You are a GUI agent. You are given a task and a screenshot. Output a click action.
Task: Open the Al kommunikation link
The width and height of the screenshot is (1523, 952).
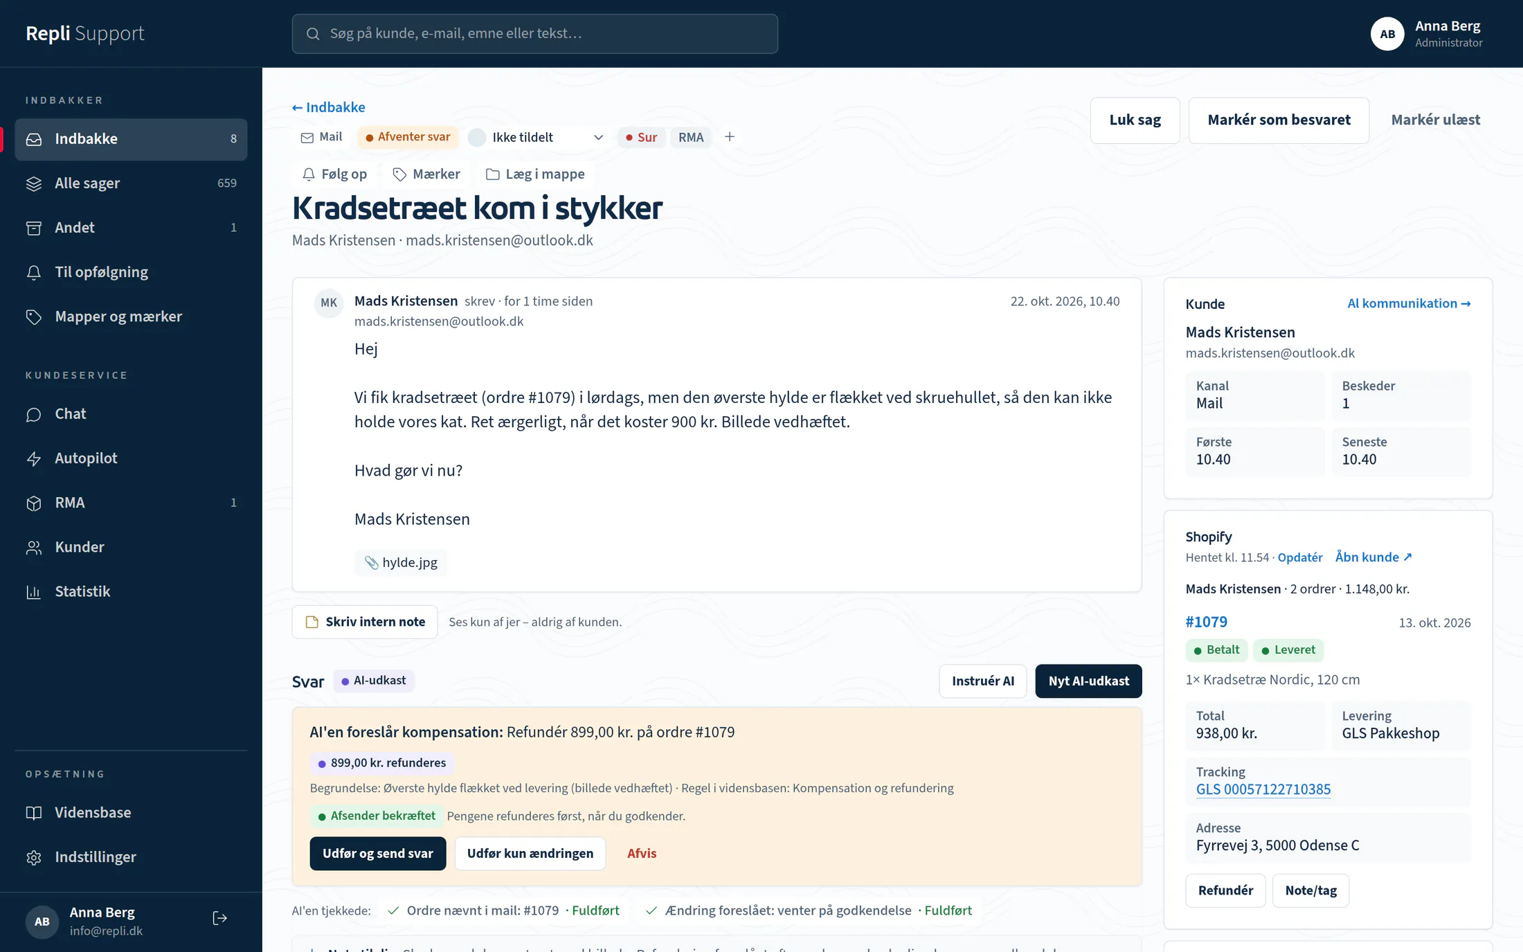(x=1409, y=303)
